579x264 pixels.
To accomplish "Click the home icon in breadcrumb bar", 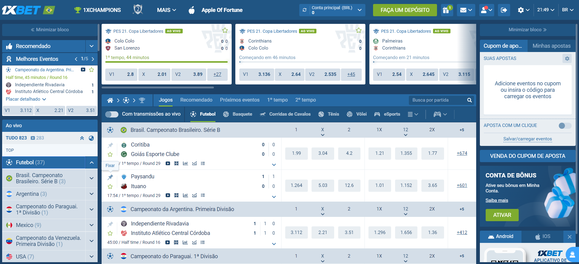I will (110, 100).
